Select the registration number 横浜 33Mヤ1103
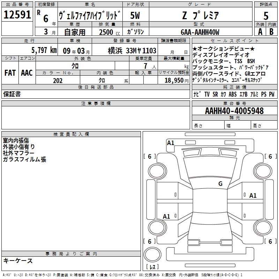 (x=132, y=51)
